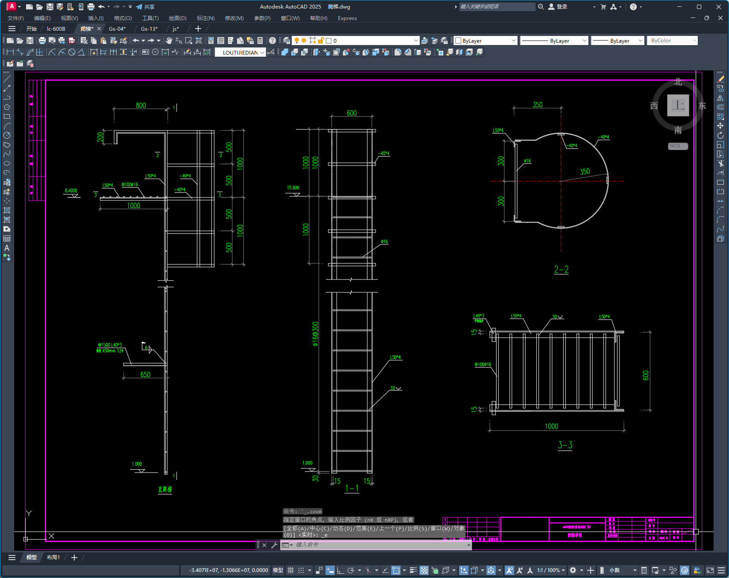The height and width of the screenshot is (578, 729).
Task: Click the Zoom Window tool icon
Action: tap(189, 41)
